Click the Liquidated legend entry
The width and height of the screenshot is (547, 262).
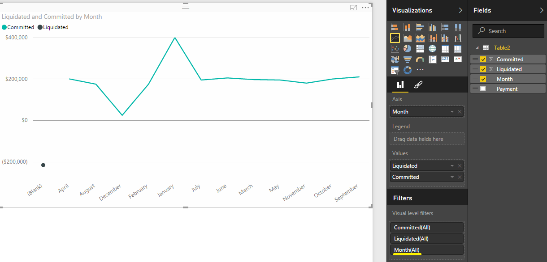53,27
